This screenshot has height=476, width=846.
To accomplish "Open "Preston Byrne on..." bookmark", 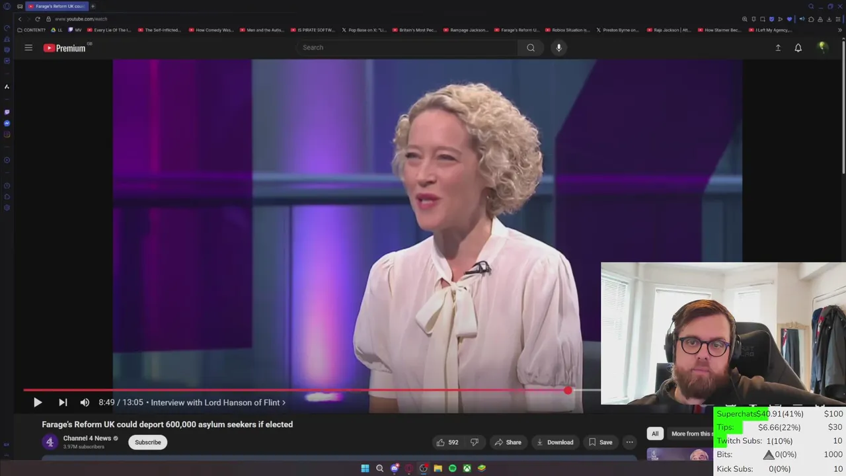I will pyautogui.click(x=618, y=30).
